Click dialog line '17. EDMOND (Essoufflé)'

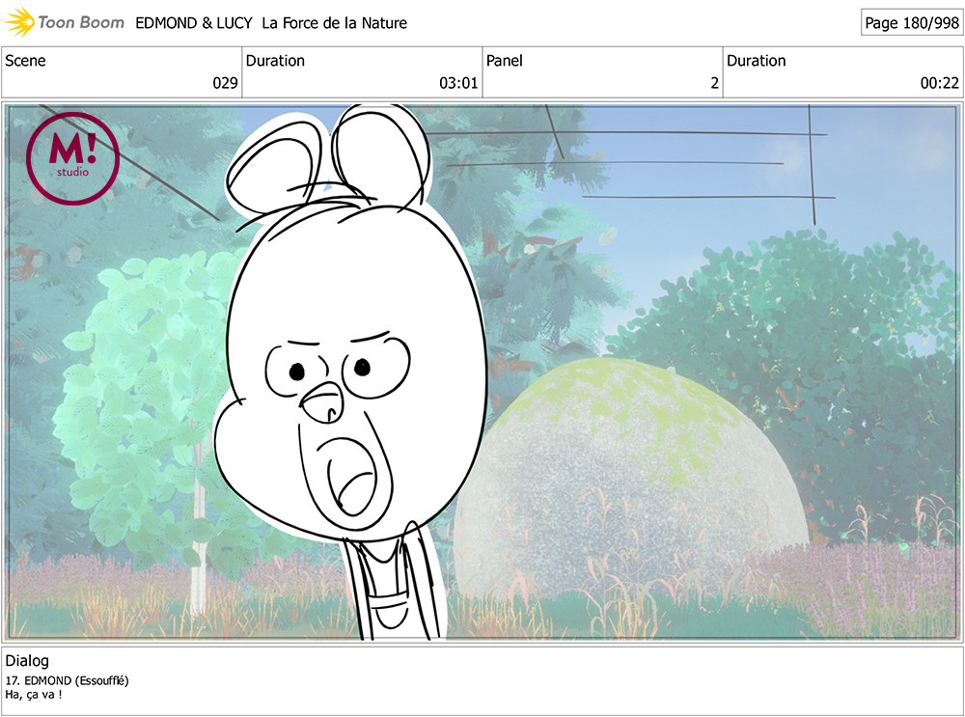[68, 680]
